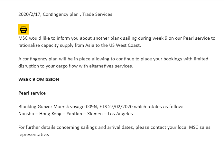Click Los Angeles in the port rotation
Viewport: 224px width, 144px height.
pos(120,114)
